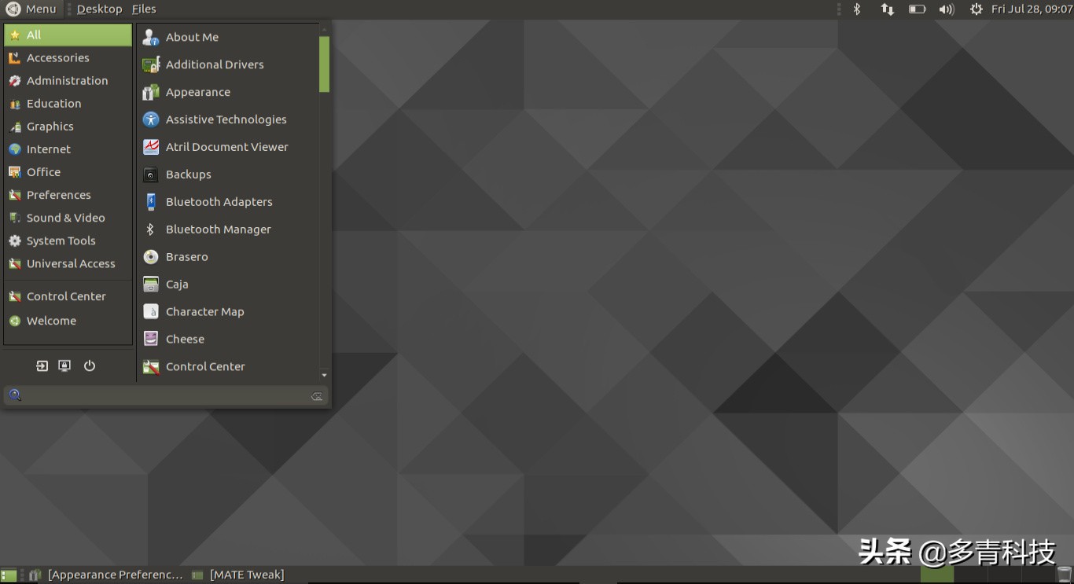
Task: Switch to the green highlighted workspace
Action: coord(938,575)
